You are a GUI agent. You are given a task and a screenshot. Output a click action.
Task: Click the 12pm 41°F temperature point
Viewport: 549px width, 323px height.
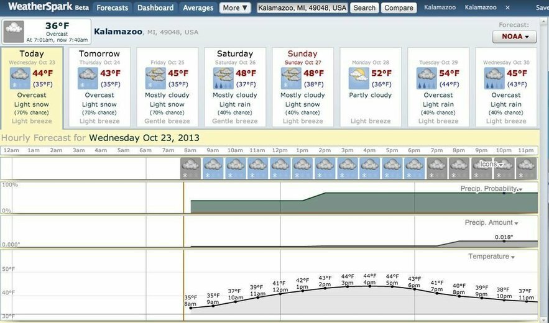point(280,294)
